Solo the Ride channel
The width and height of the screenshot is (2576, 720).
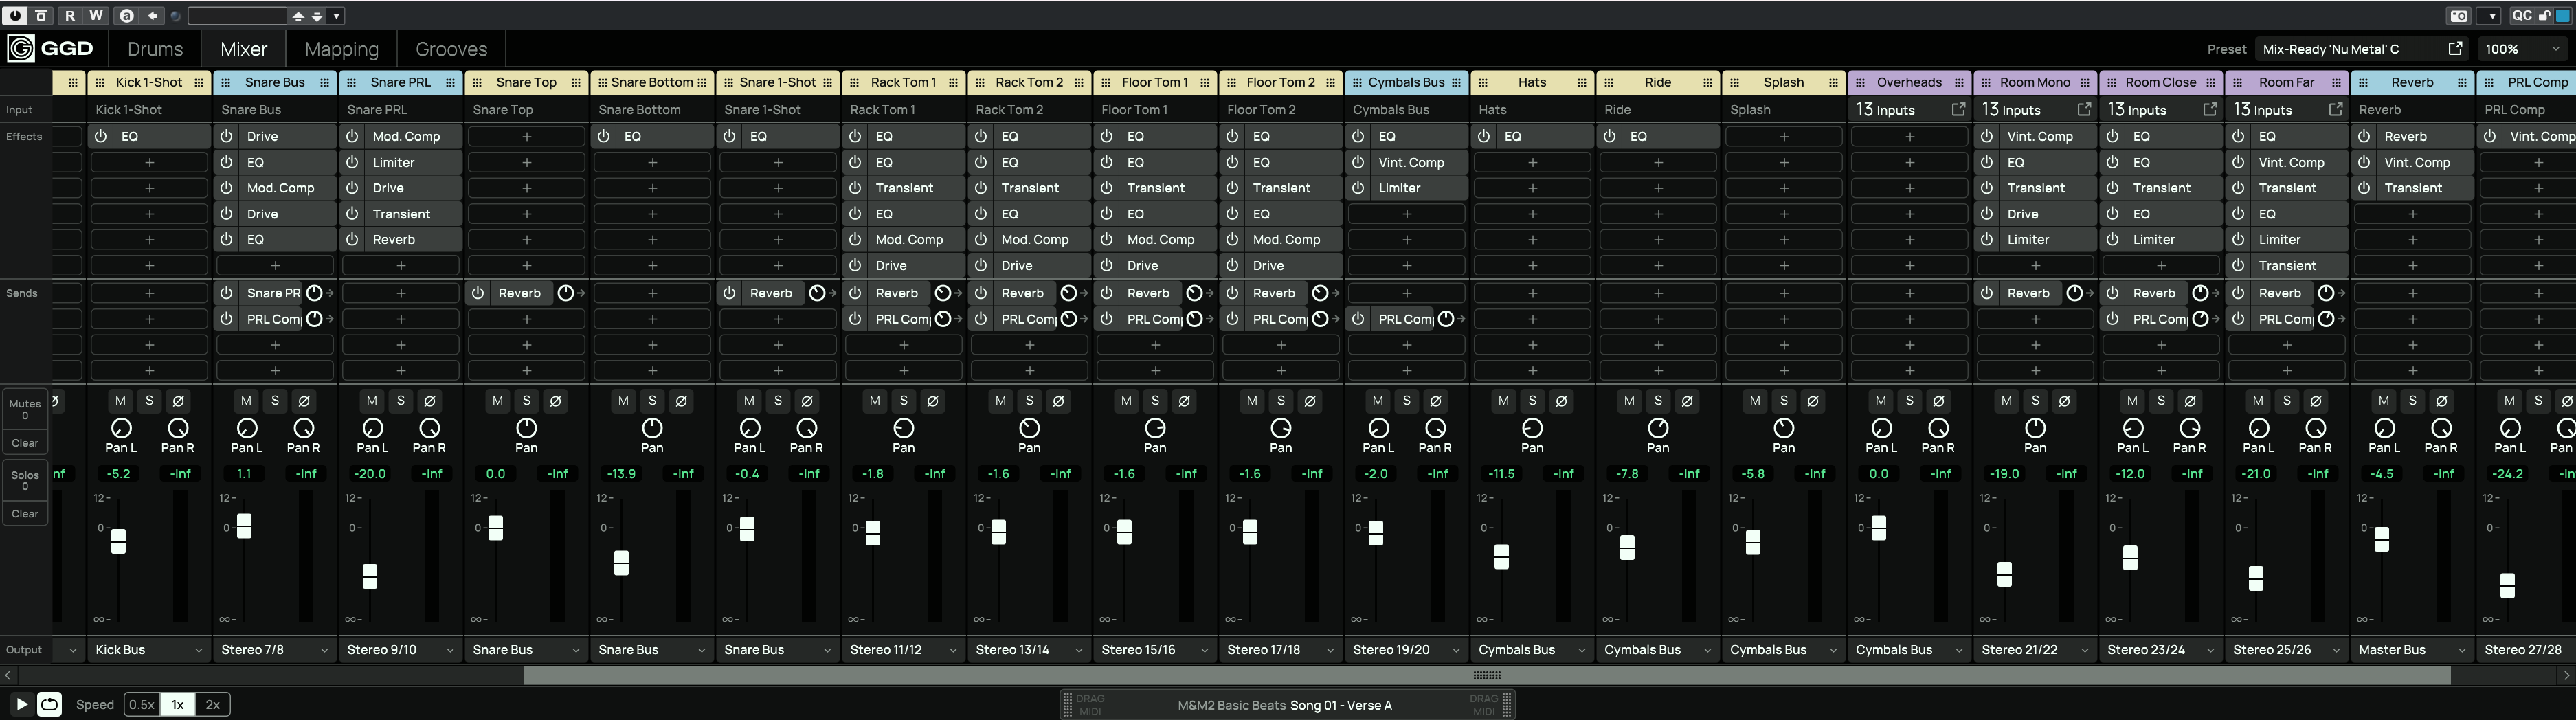point(1658,401)
